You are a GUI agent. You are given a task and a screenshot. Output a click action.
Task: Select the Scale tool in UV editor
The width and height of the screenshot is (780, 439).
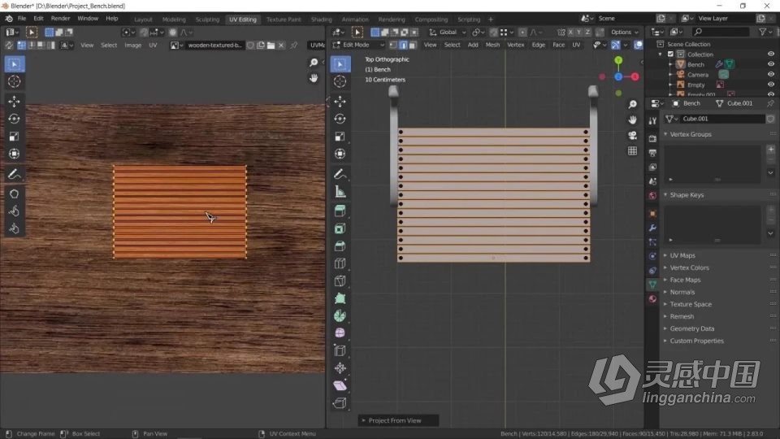[14, 137]
